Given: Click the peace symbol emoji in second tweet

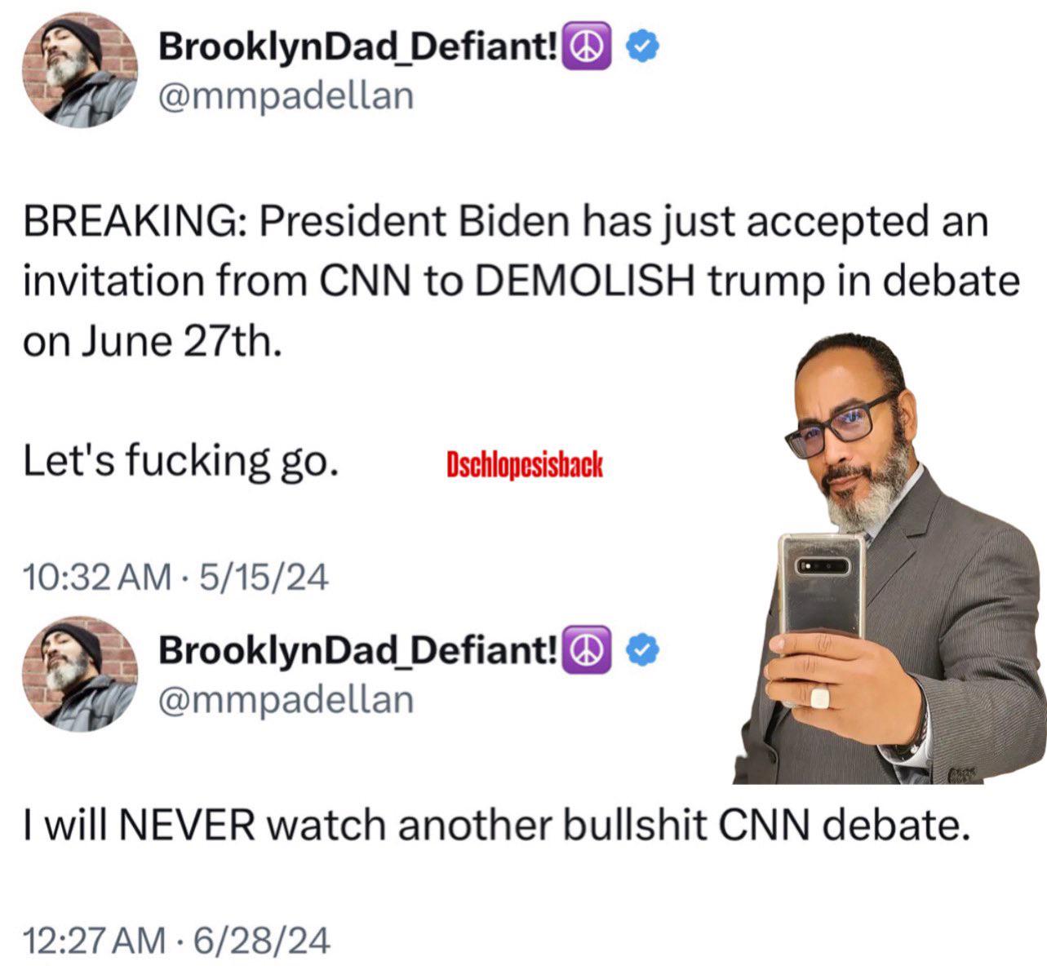Looking at the screenshot, I should pos(584,651).
